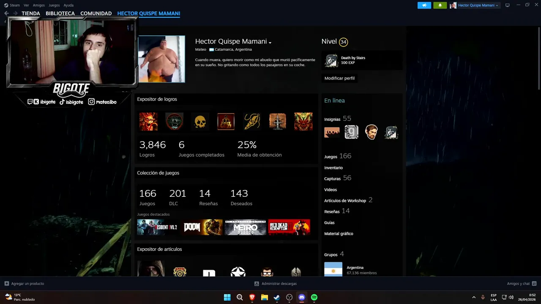
Task: Open the sidebar Reseñas 14 link
Action: 337,211
